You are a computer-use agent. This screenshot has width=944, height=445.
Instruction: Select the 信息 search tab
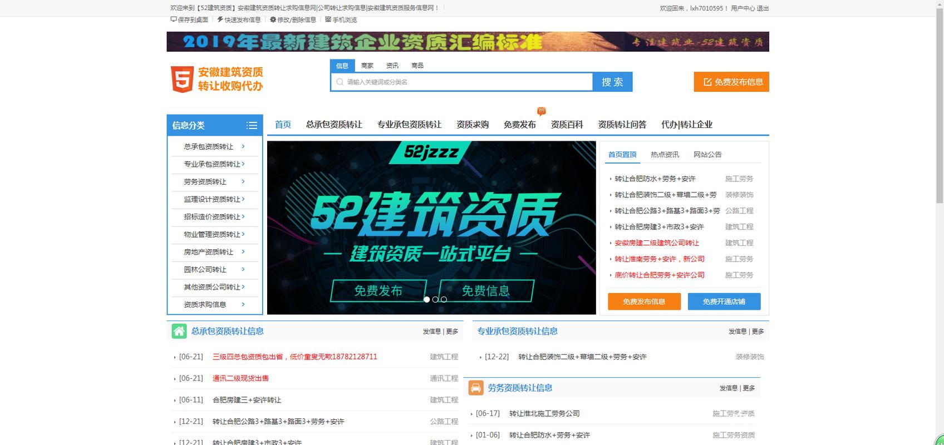342,66
